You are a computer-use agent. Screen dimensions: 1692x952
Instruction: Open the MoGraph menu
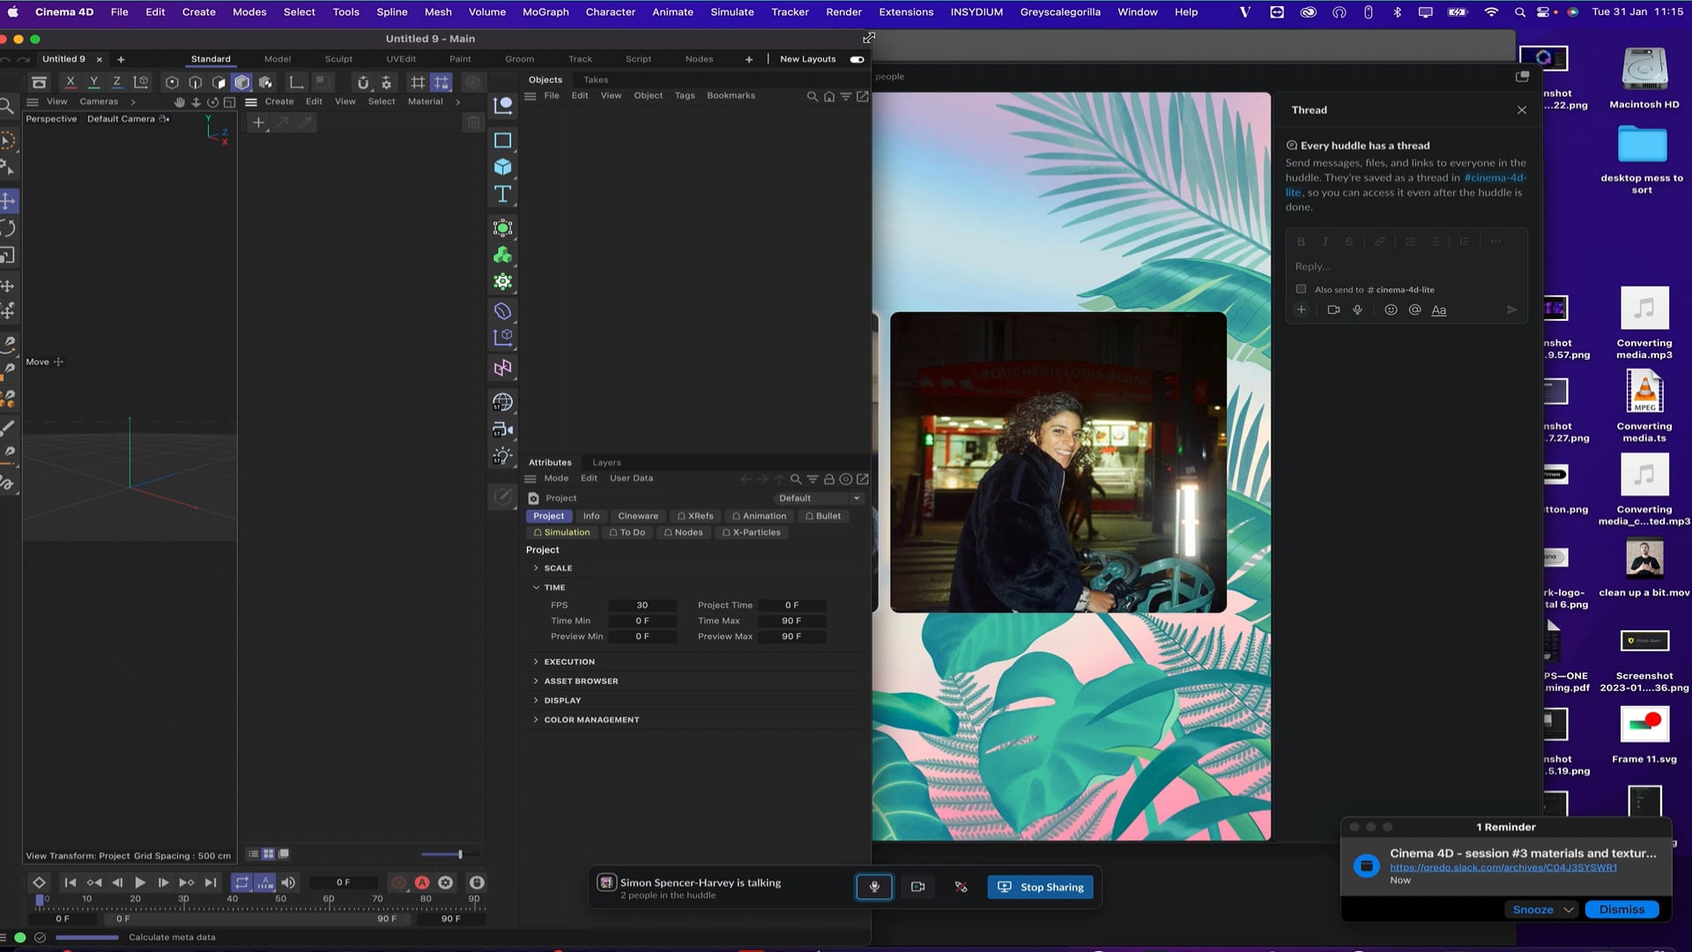(545, 11)
